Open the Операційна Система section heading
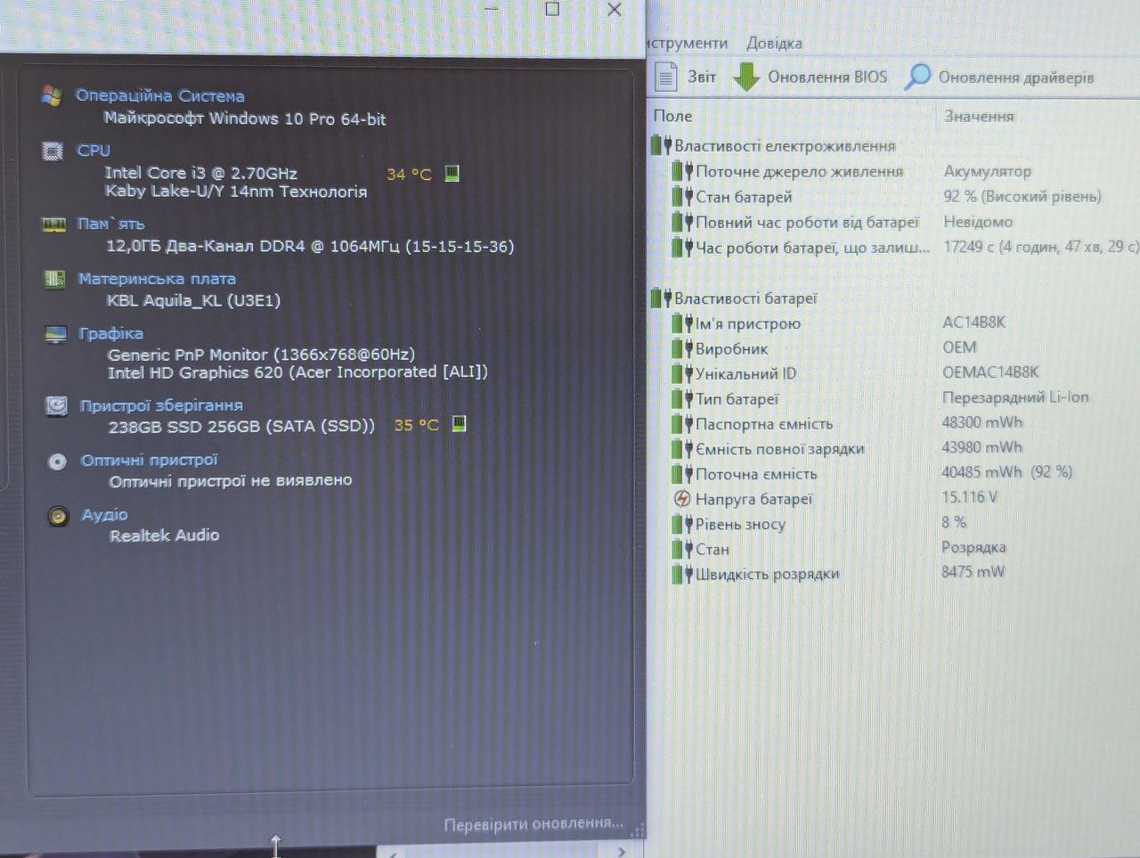Screen dimensions: 1140x858 pyautogui.click(x=160, y=95)
